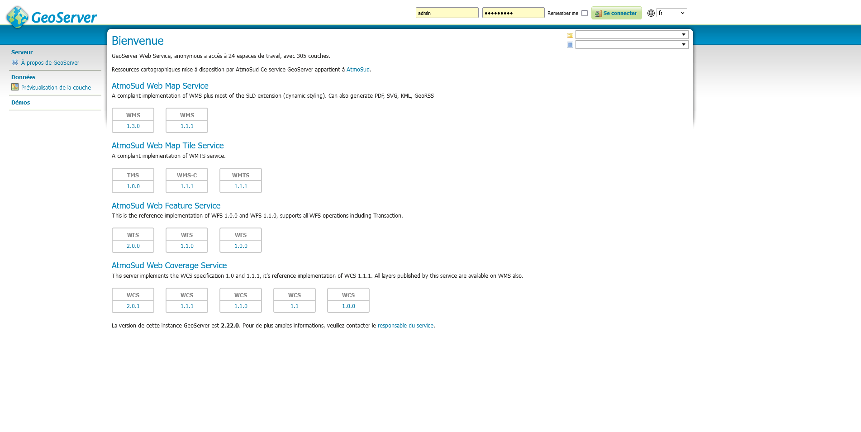Open WCS 1.1 capabilities
This screenshot has height=432, width=861.
point(295,306)
